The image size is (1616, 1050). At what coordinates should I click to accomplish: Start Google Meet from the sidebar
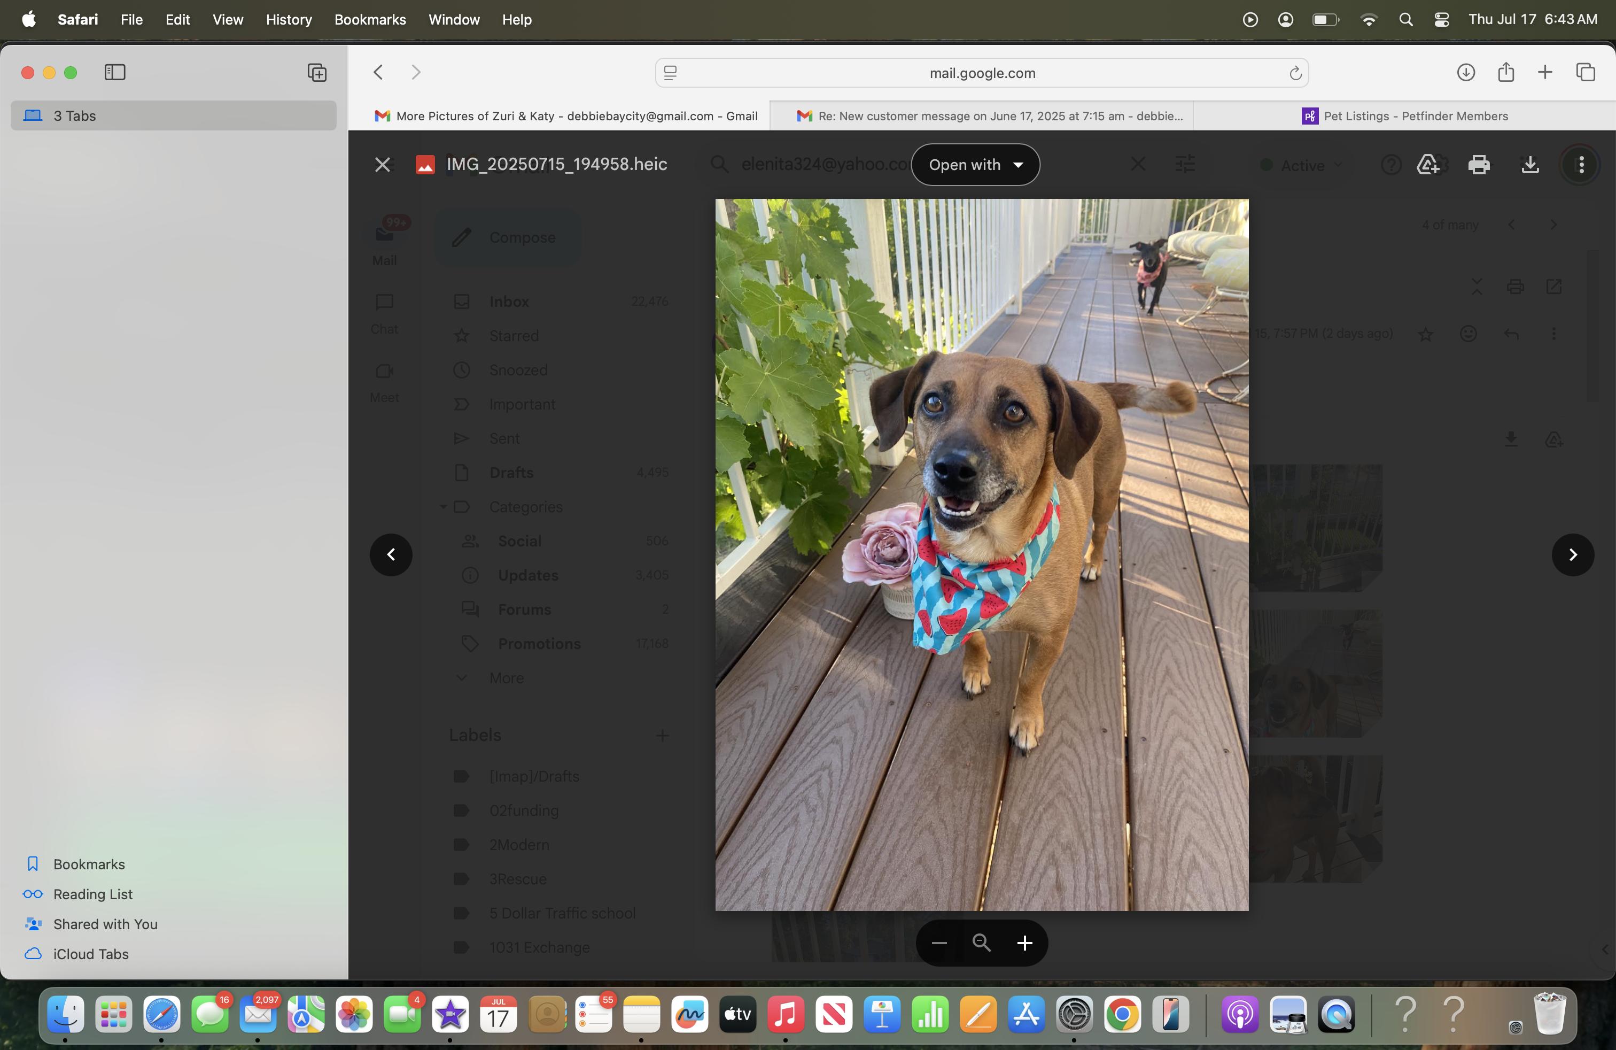pyautogui.click(x=384, y=382)
